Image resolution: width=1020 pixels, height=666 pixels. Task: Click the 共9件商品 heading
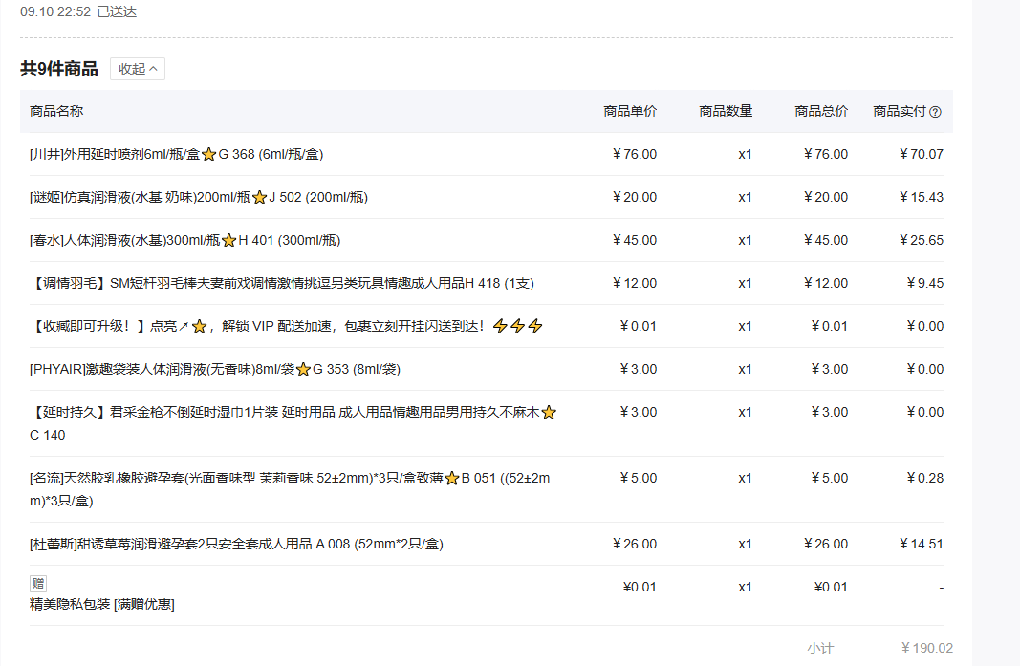tap(59, 69)
